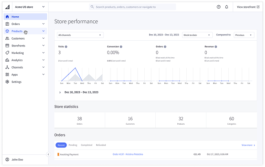This screenshot has height=167, width=265.
Task: Open the All channels dropdown
Action: (80, 35)
